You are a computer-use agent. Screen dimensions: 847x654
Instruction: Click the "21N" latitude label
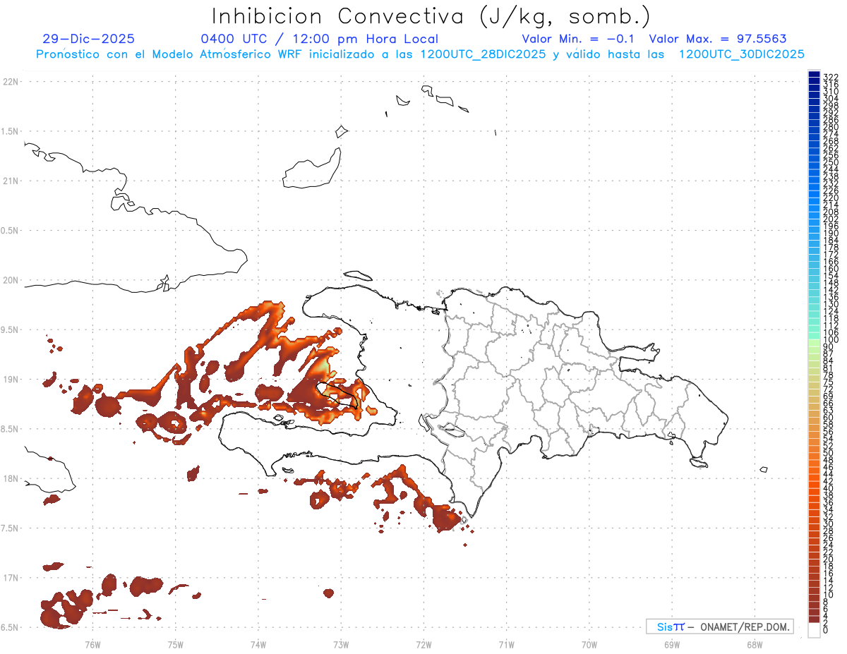click(x=10, y=181)
